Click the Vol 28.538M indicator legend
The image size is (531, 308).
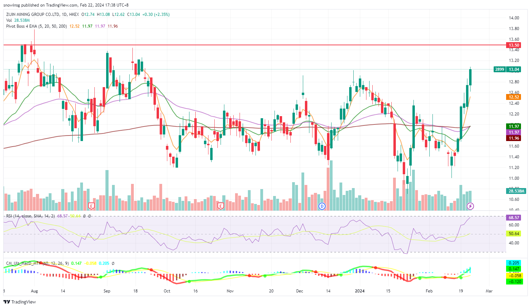point(18,20)
